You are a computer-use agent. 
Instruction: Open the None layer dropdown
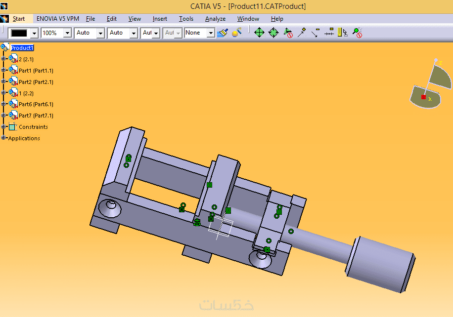(211, 33)
